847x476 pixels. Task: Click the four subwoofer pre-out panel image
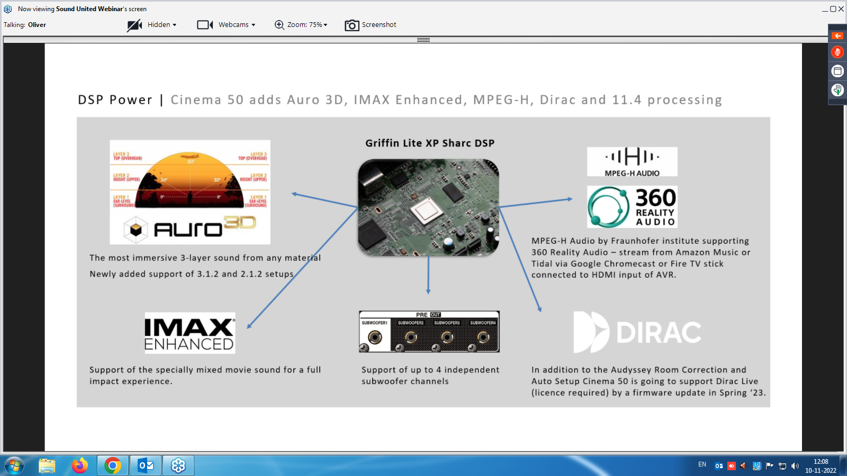pos(429,332)
